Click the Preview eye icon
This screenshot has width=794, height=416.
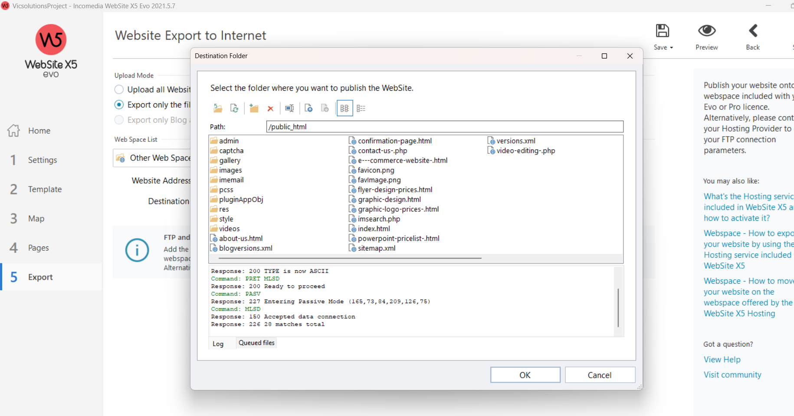pyautogui.click(x=706, y=31)
